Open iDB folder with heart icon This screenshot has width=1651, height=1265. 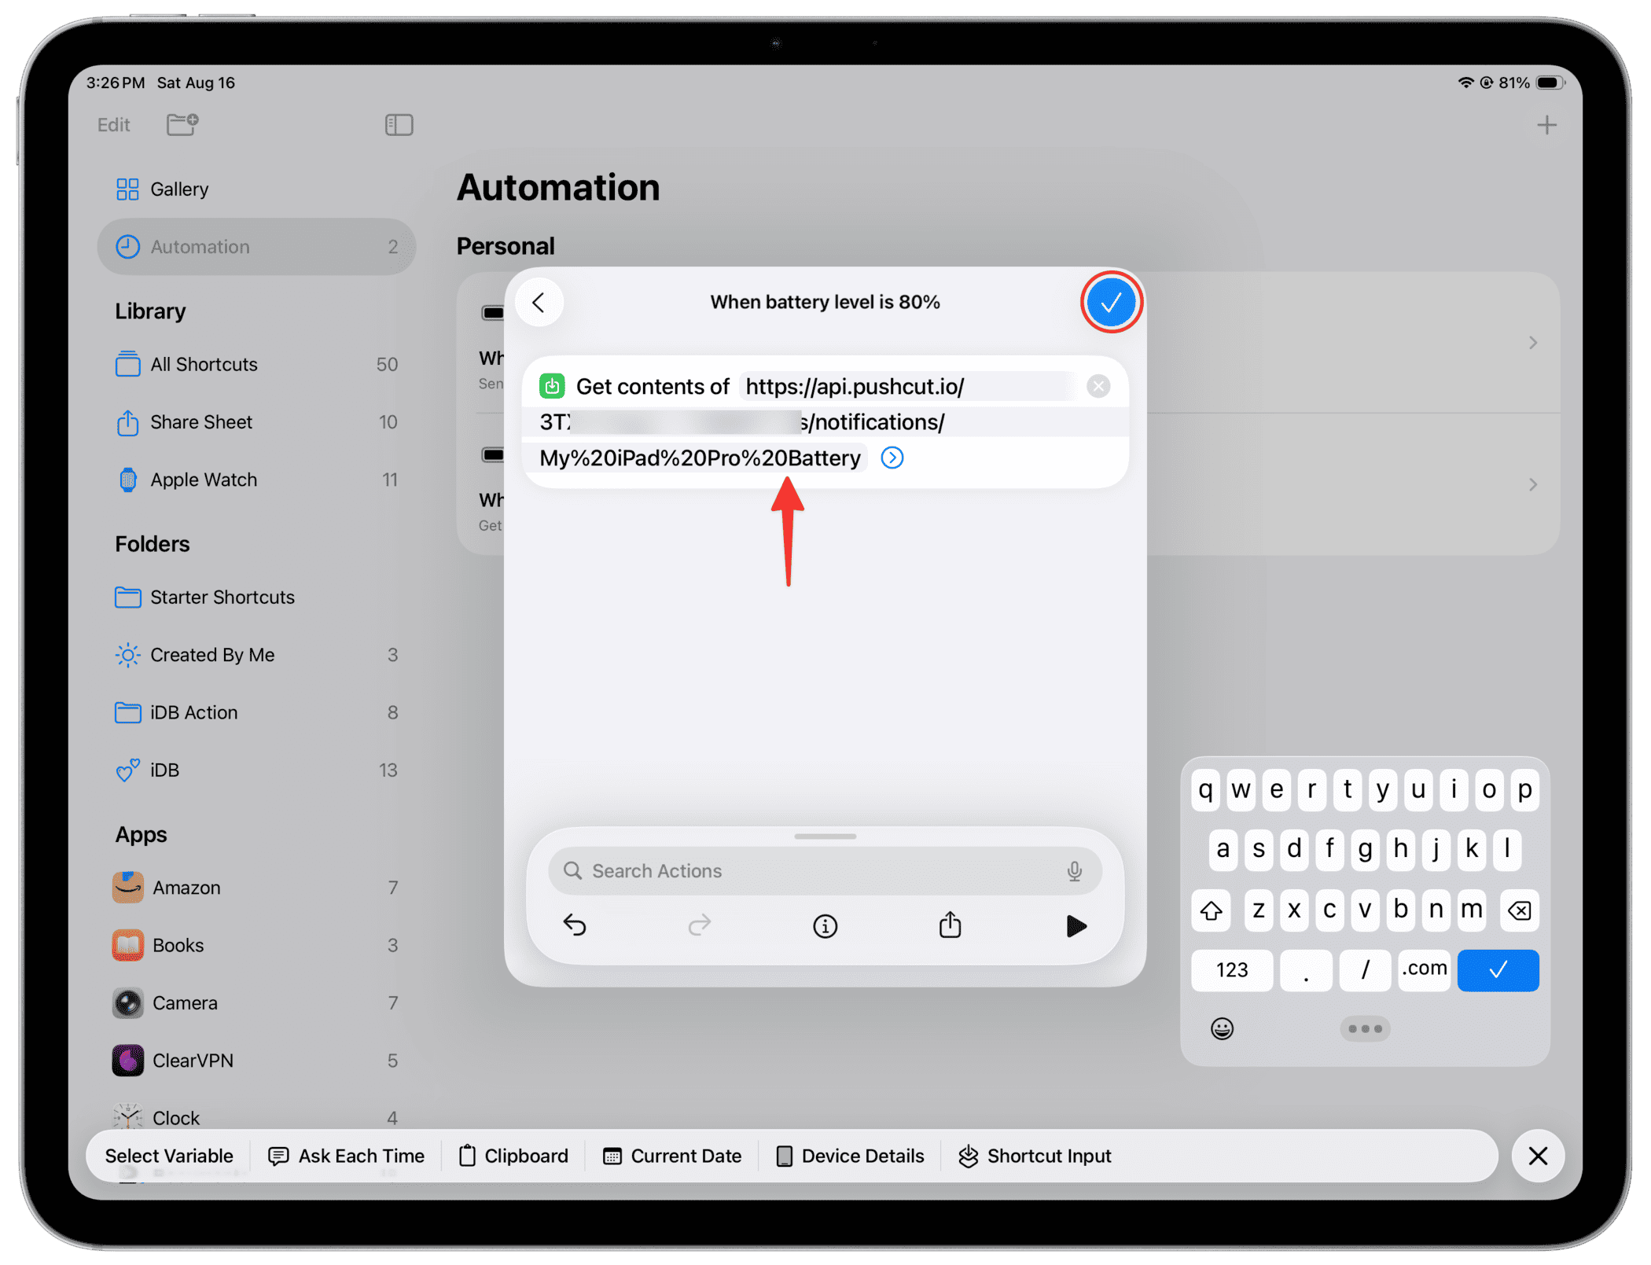point(256,770)
